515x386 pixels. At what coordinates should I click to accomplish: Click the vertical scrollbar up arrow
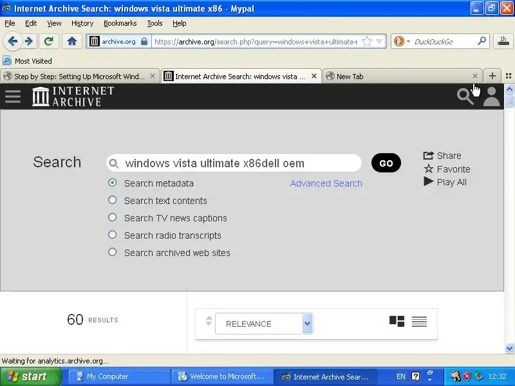click(509, 89)
